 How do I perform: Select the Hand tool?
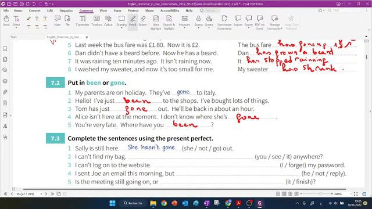coord(6,21)
